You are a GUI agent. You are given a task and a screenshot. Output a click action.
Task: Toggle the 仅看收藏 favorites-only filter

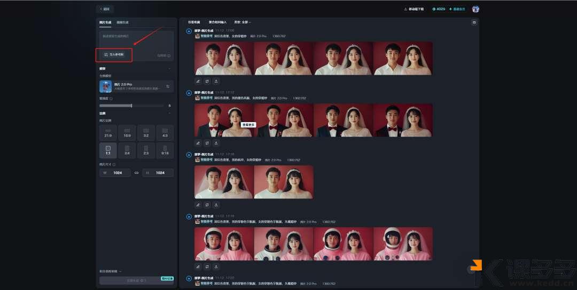(x=194, y=22)
